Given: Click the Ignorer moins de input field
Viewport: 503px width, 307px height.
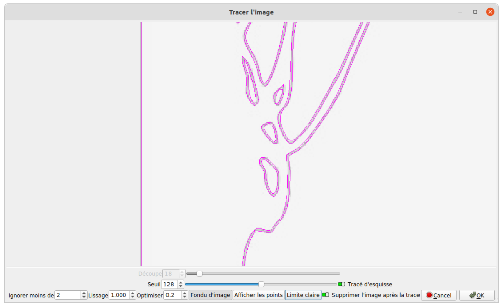Looking at the screenshot, I should [x=68, y=295].
